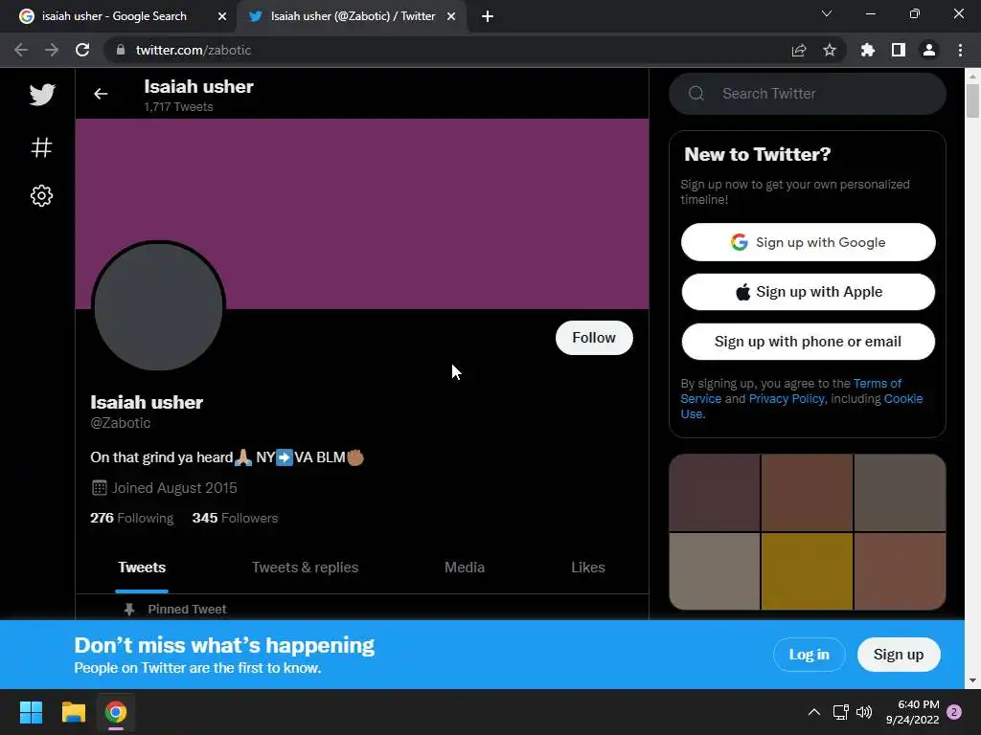Click scrollbar down arrow

[972, 680]
